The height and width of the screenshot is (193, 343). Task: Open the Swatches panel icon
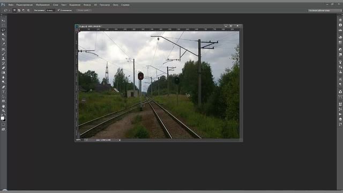(x=340, y=42)
